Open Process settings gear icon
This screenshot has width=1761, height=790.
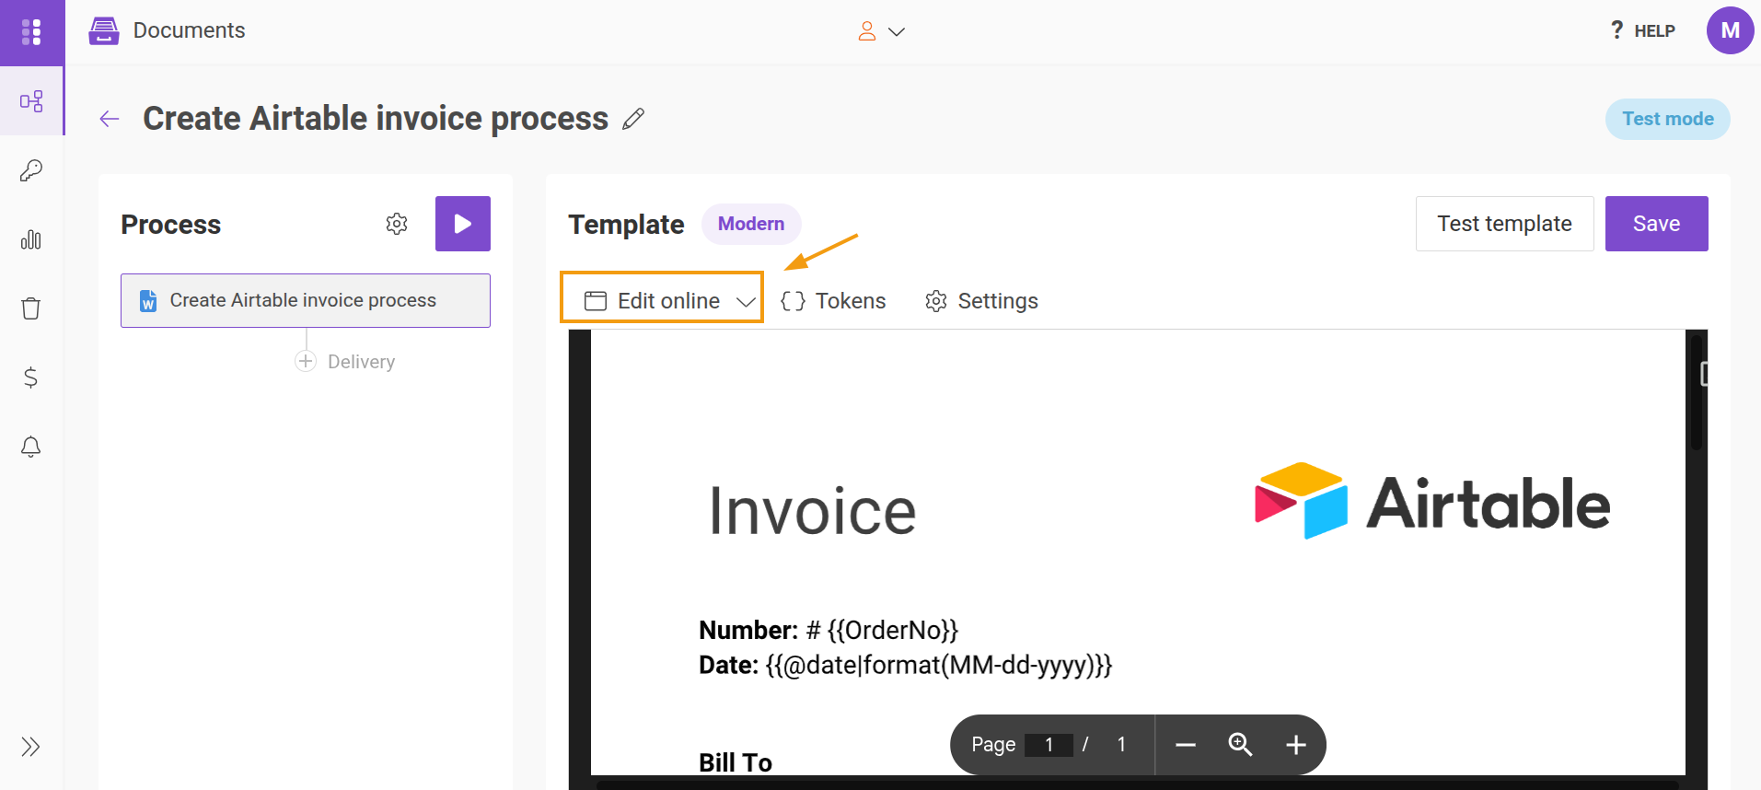pos(397,224)
